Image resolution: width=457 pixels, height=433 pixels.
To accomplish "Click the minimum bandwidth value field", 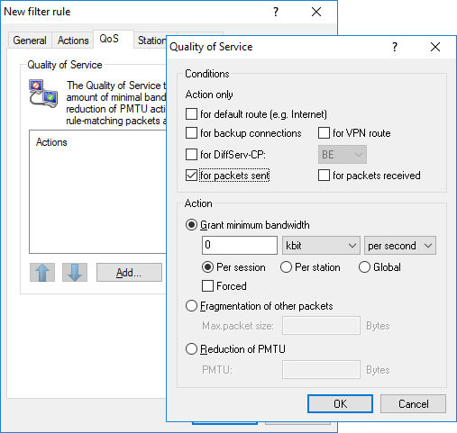I will coord(240,245).
